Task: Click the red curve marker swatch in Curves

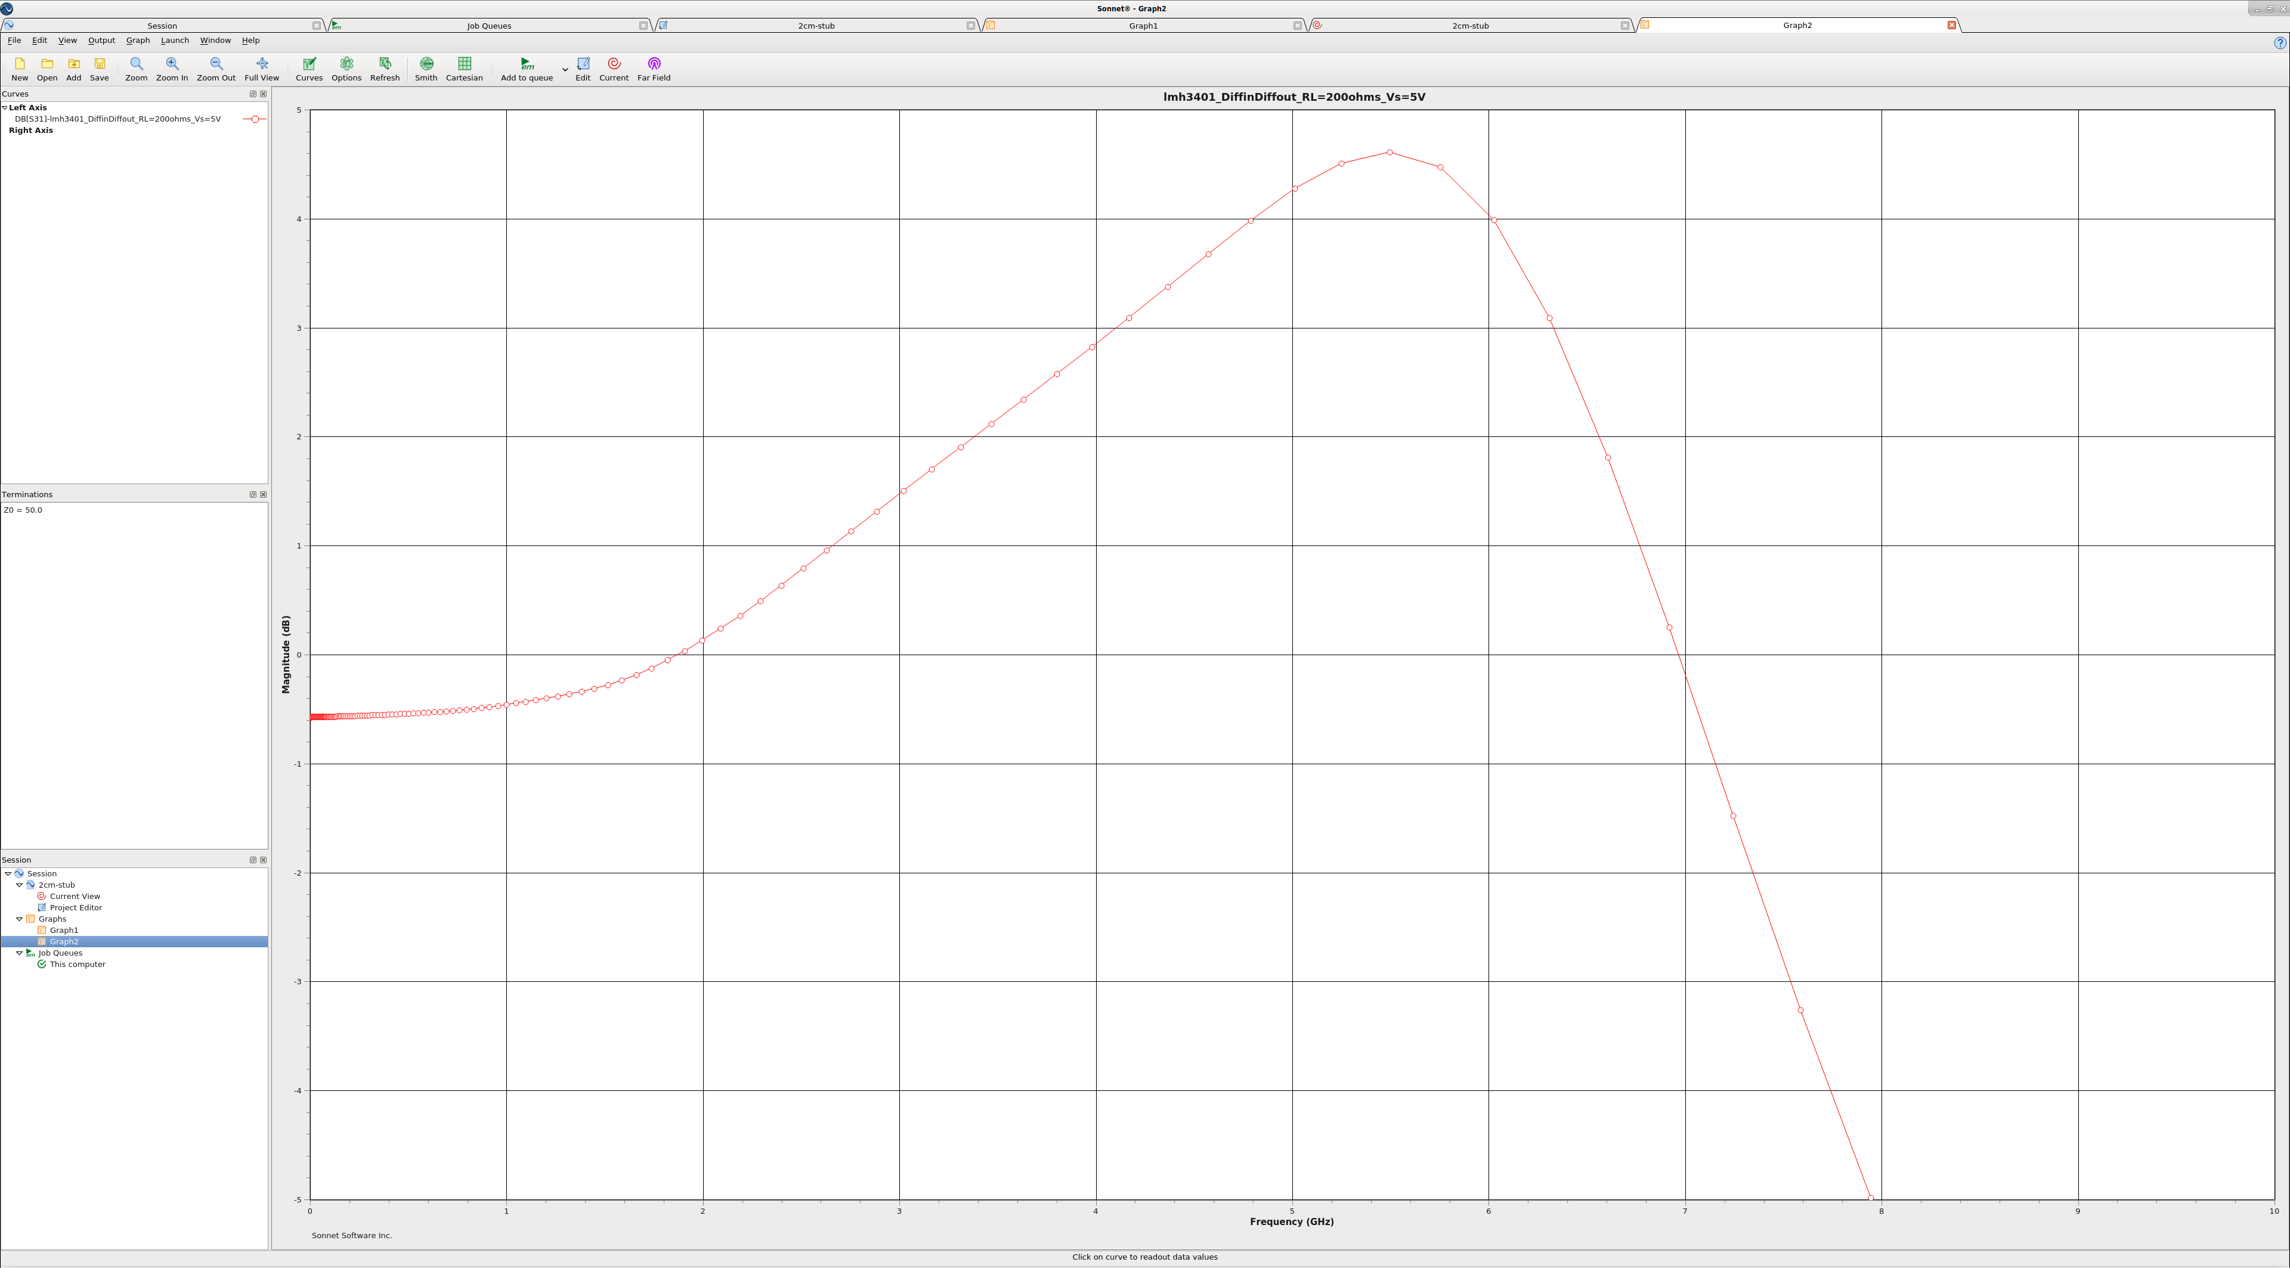Action: click(254, 119)
